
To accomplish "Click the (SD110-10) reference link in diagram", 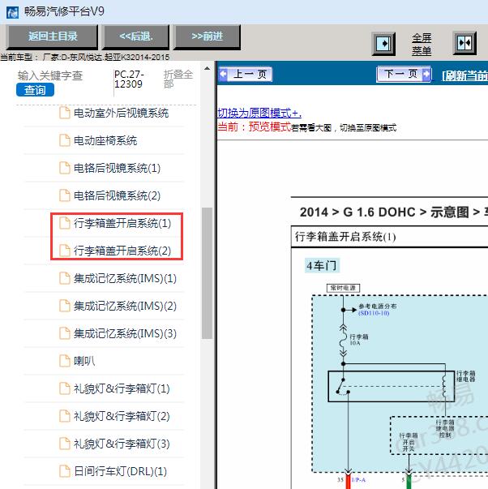I will [374, 313].
